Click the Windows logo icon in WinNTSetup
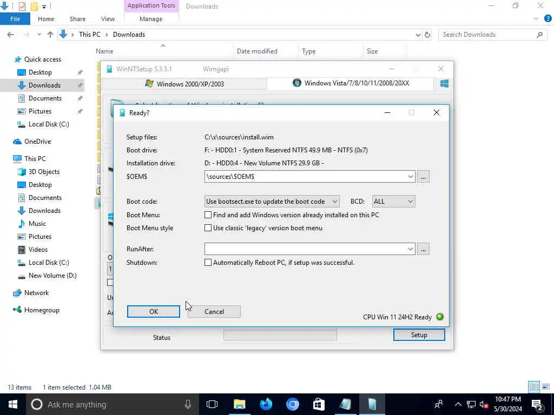This screenshot has width=554, height=415. click(444, 83)
